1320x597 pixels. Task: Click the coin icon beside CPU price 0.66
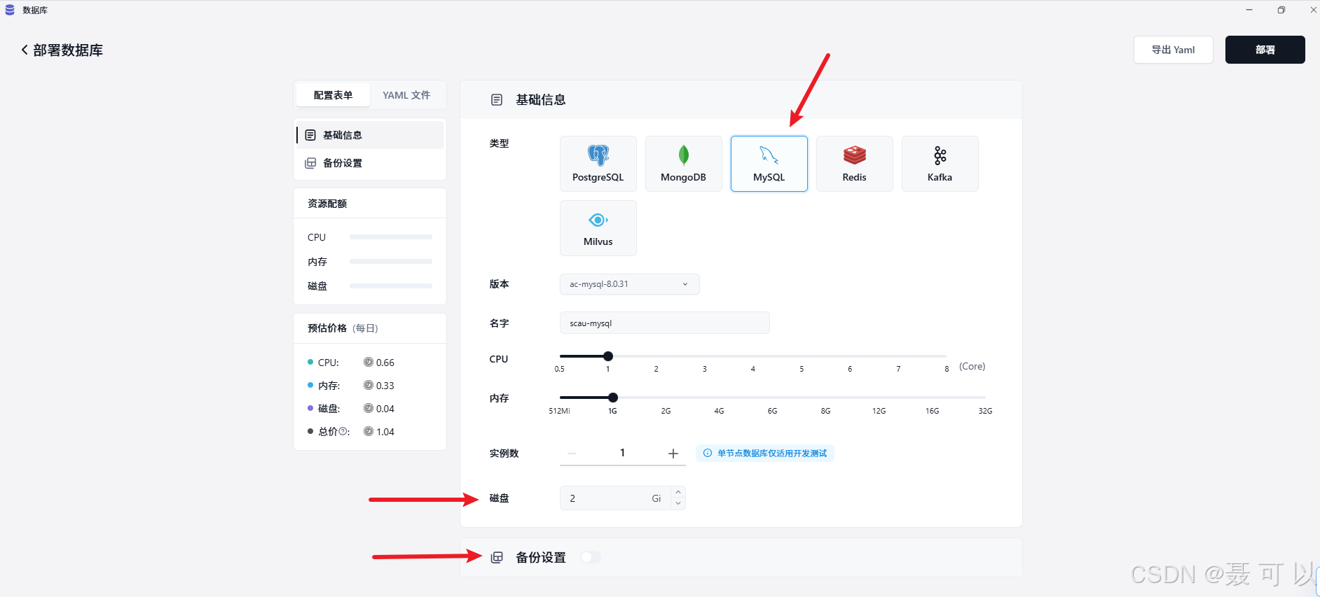(369, 362)
